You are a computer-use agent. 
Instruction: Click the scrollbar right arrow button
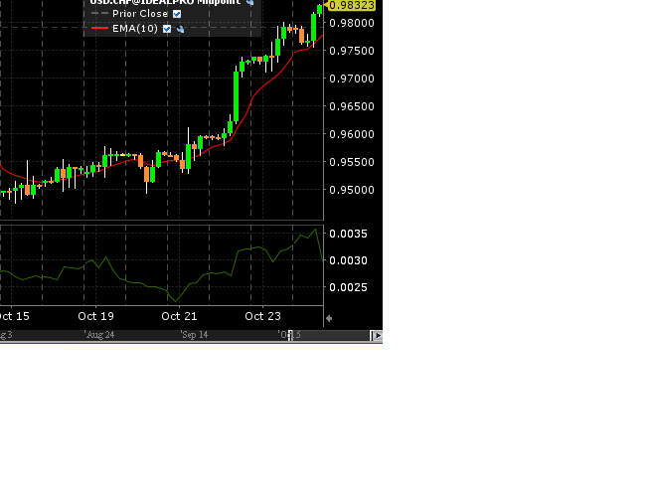click(378, 336)
